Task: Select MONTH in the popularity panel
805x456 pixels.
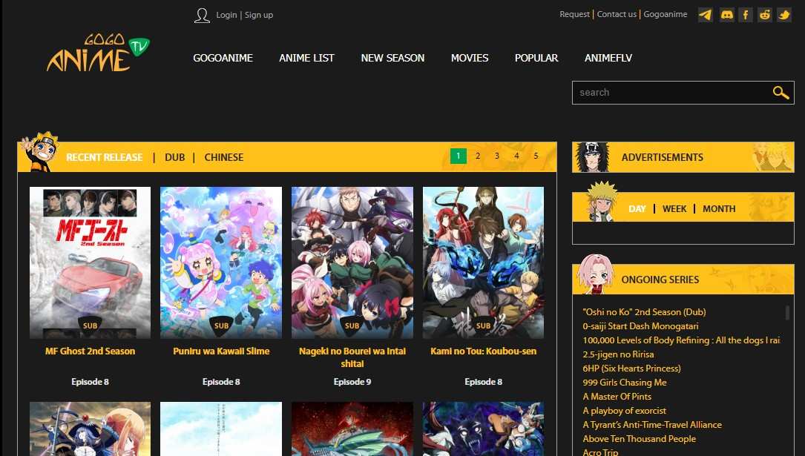Action: (x=718, y=209)
